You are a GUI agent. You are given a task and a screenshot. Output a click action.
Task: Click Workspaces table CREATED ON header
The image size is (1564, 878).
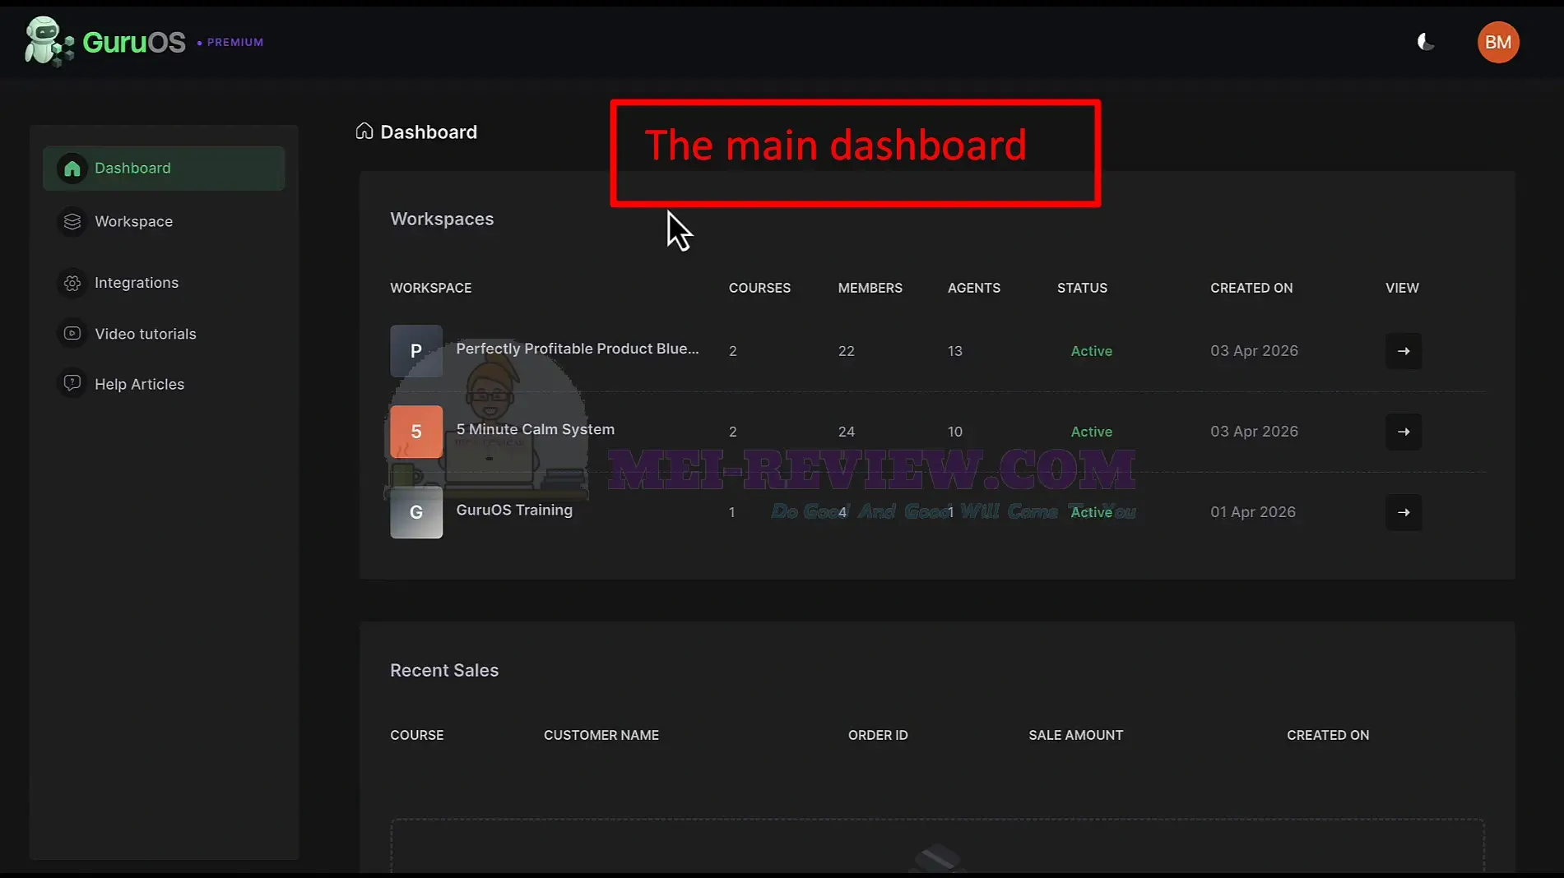1251,288
